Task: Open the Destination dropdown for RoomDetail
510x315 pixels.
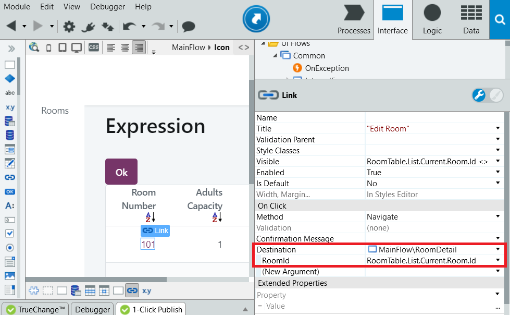Action: pos(497,249)
